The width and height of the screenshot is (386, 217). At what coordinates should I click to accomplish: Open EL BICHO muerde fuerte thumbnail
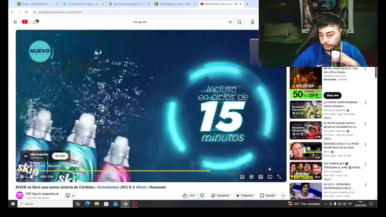pos(306,131)
